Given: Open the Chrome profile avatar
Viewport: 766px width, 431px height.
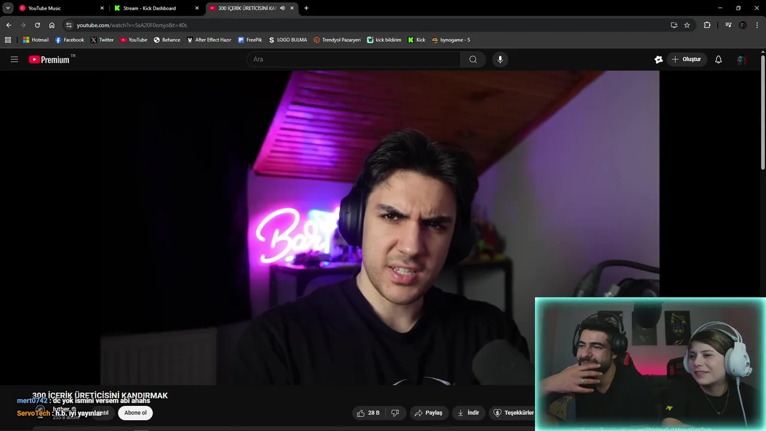Looking at the screenshot, I should [x=743, y=25].
